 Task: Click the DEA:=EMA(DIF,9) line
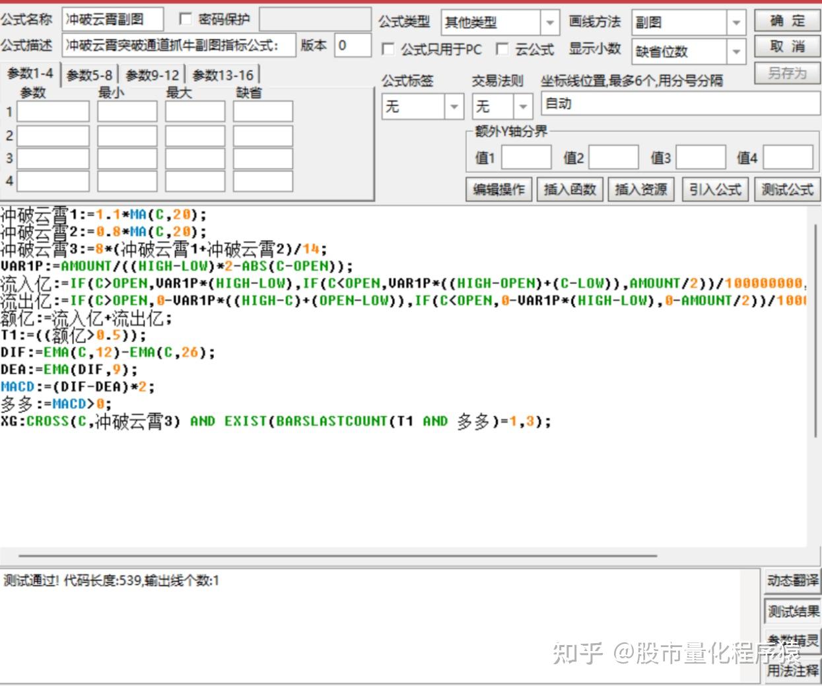(x=69, y=369)
